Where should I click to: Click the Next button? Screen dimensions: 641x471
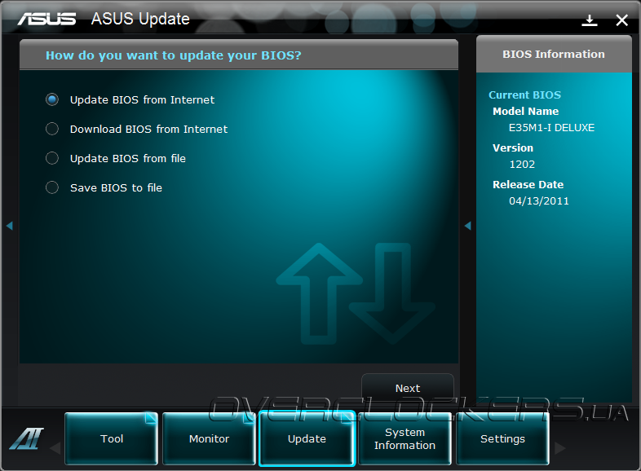click(408, 388)
